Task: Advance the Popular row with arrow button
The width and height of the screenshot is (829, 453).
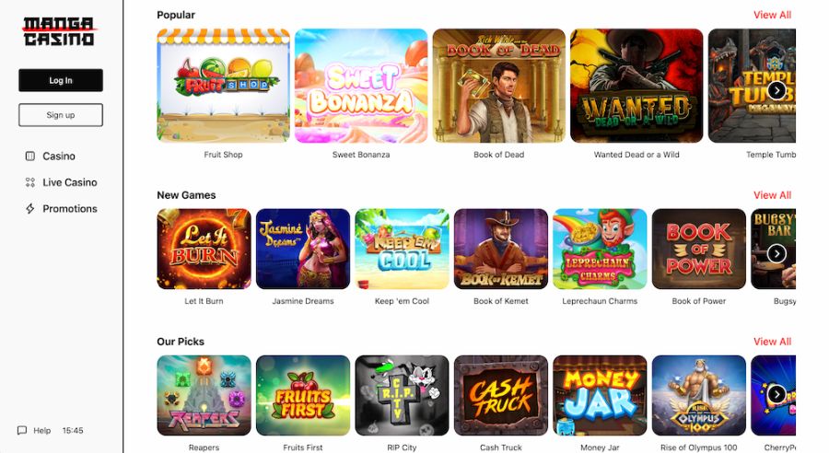Action: point(776,90)
